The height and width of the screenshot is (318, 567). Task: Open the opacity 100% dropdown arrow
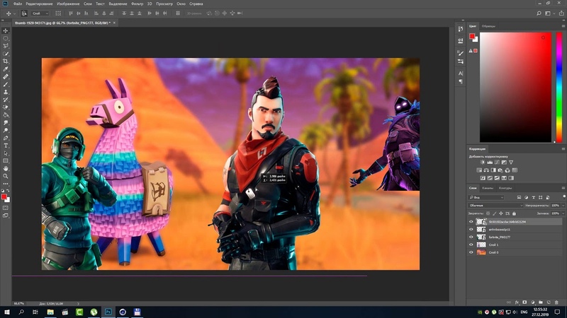tap(563, 205)
